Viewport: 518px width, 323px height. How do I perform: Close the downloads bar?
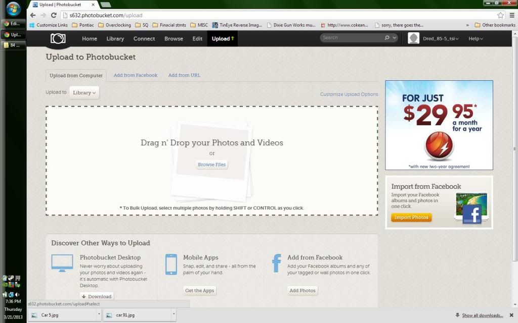511,315
